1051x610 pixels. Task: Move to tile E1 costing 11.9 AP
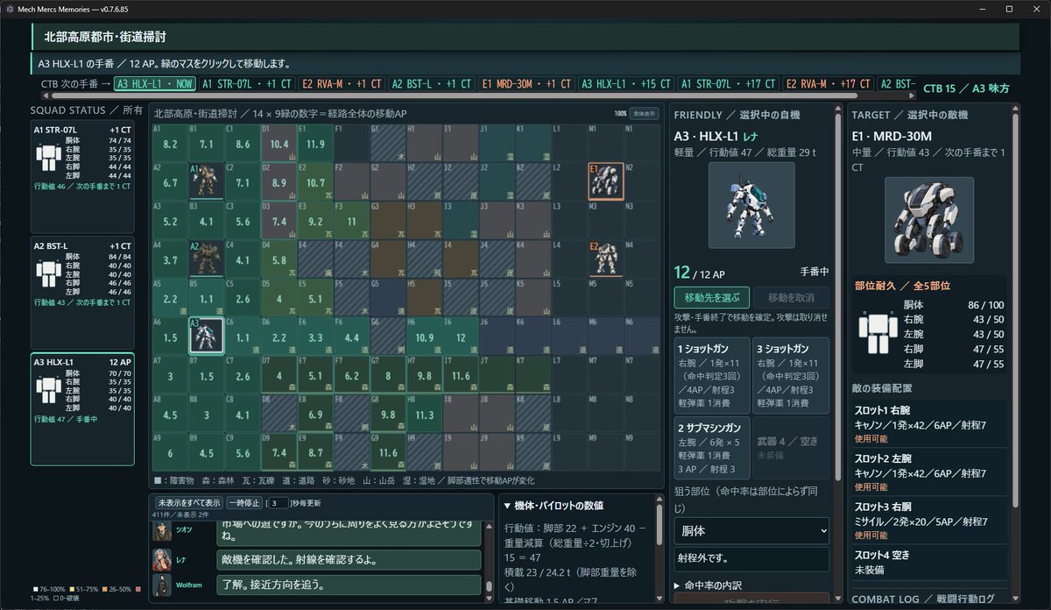315,143
